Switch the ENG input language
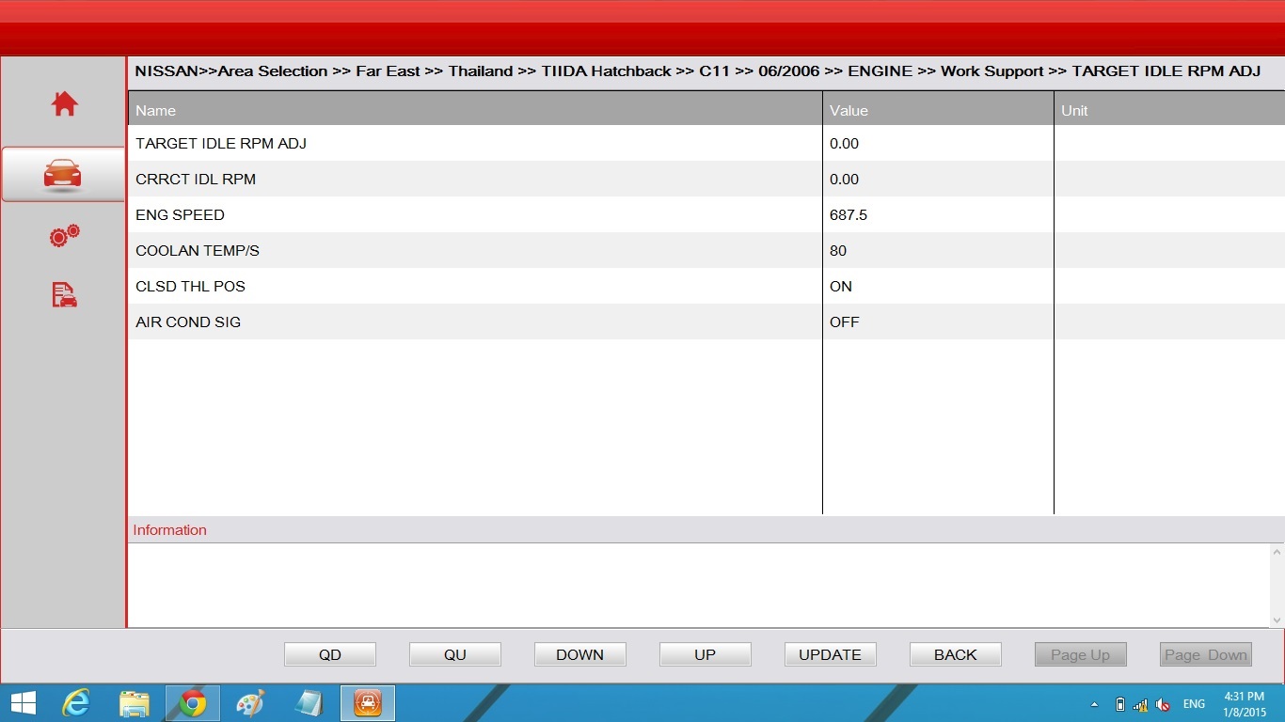The width and height of the screenshot is (1285, 722). point(1194,704)
